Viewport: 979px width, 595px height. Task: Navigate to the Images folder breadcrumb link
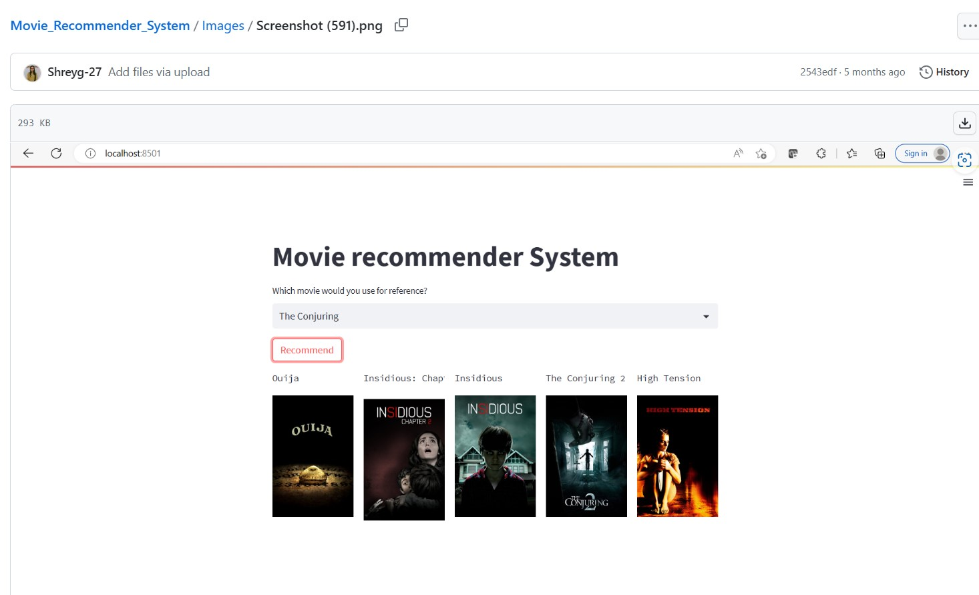pyautogui.click(x=222, y=25)
